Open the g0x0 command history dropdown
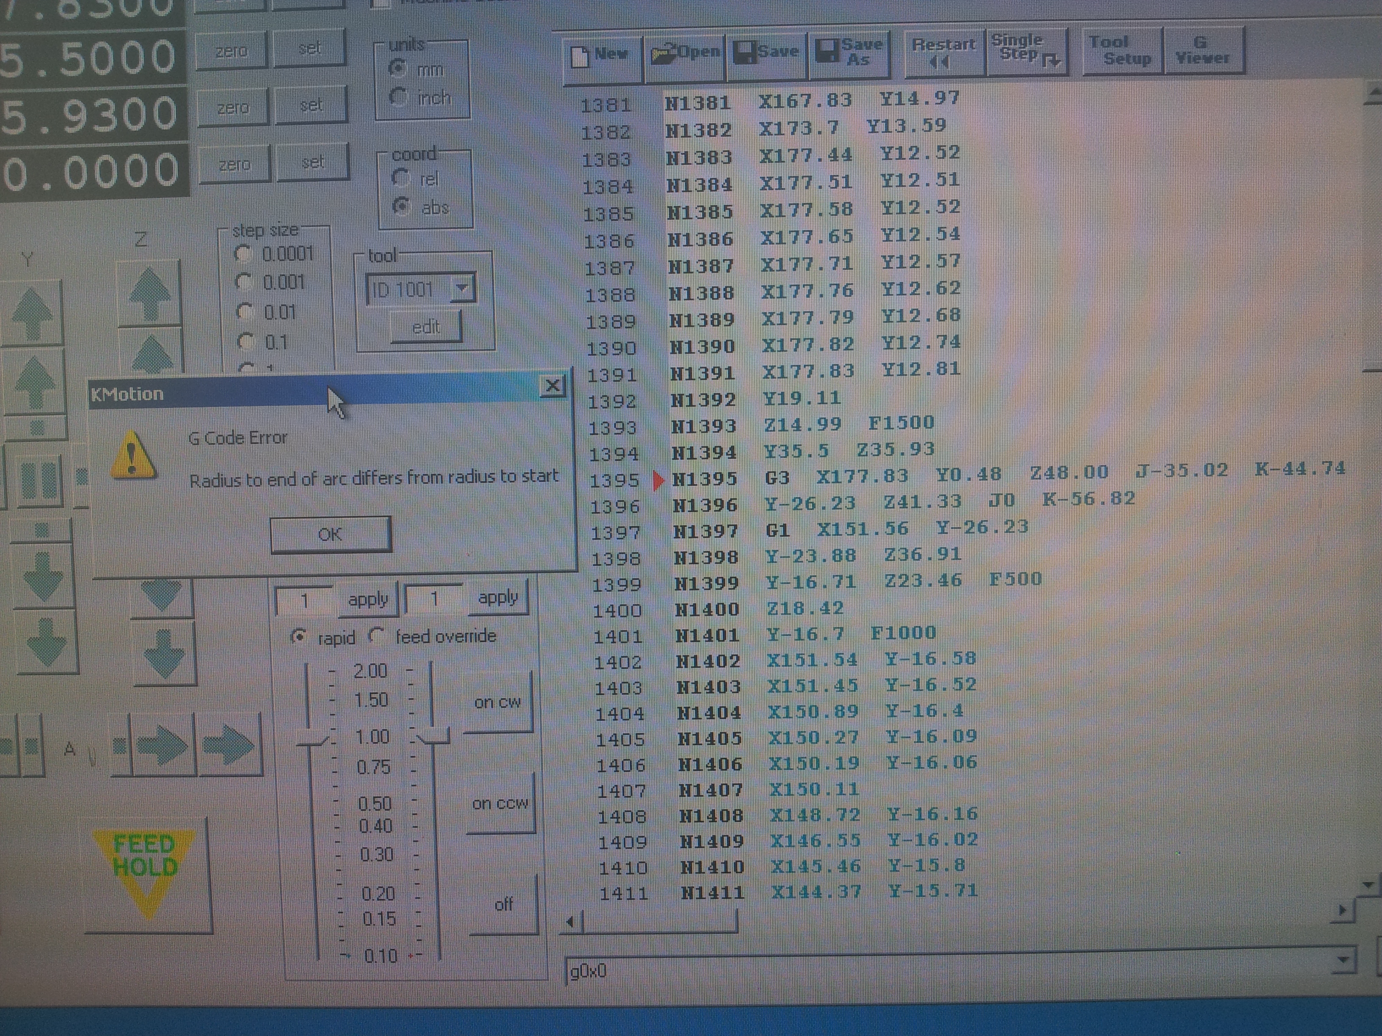The height and width of the screenshot is (1036, 1382). point(1343,960)
